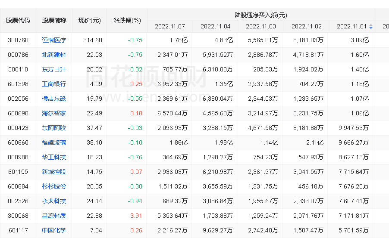The image size is (389, 238).
Task: Click the 陆股通净买入额(元) group header
Action: click(261, 15)
